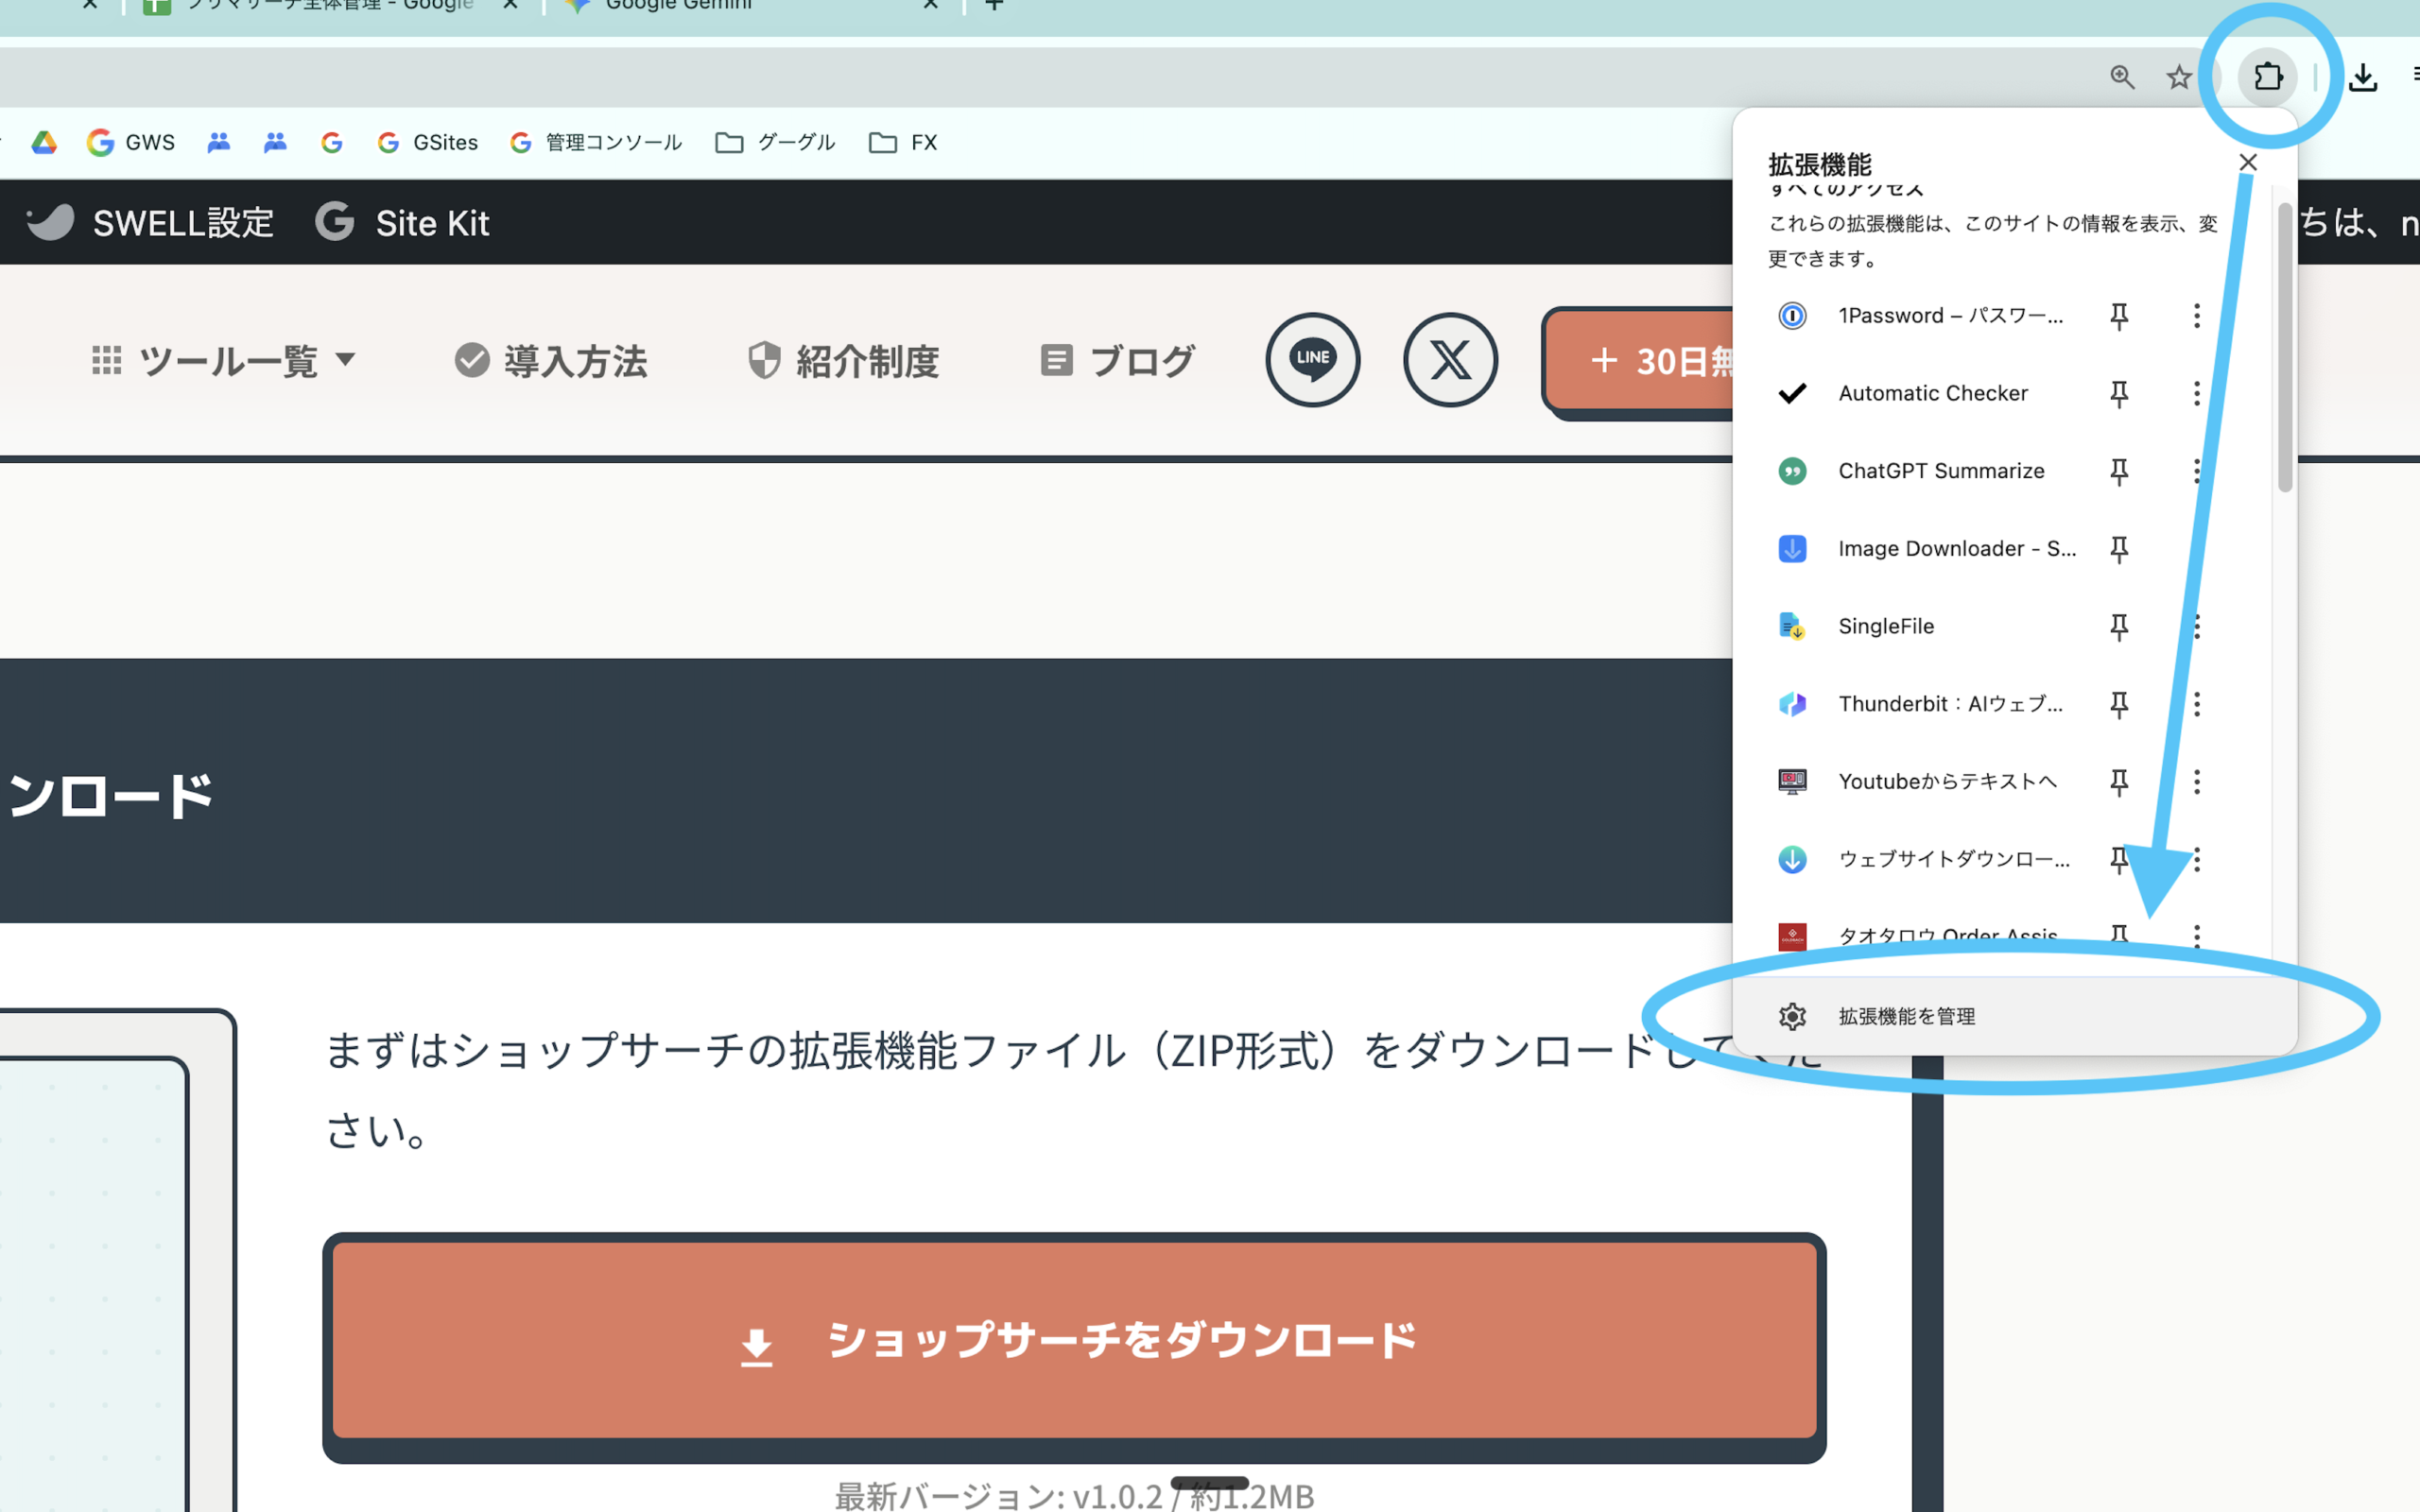
Task: Pin the ChatGPT Summarize extension
Action: (x=2120, y=471)
